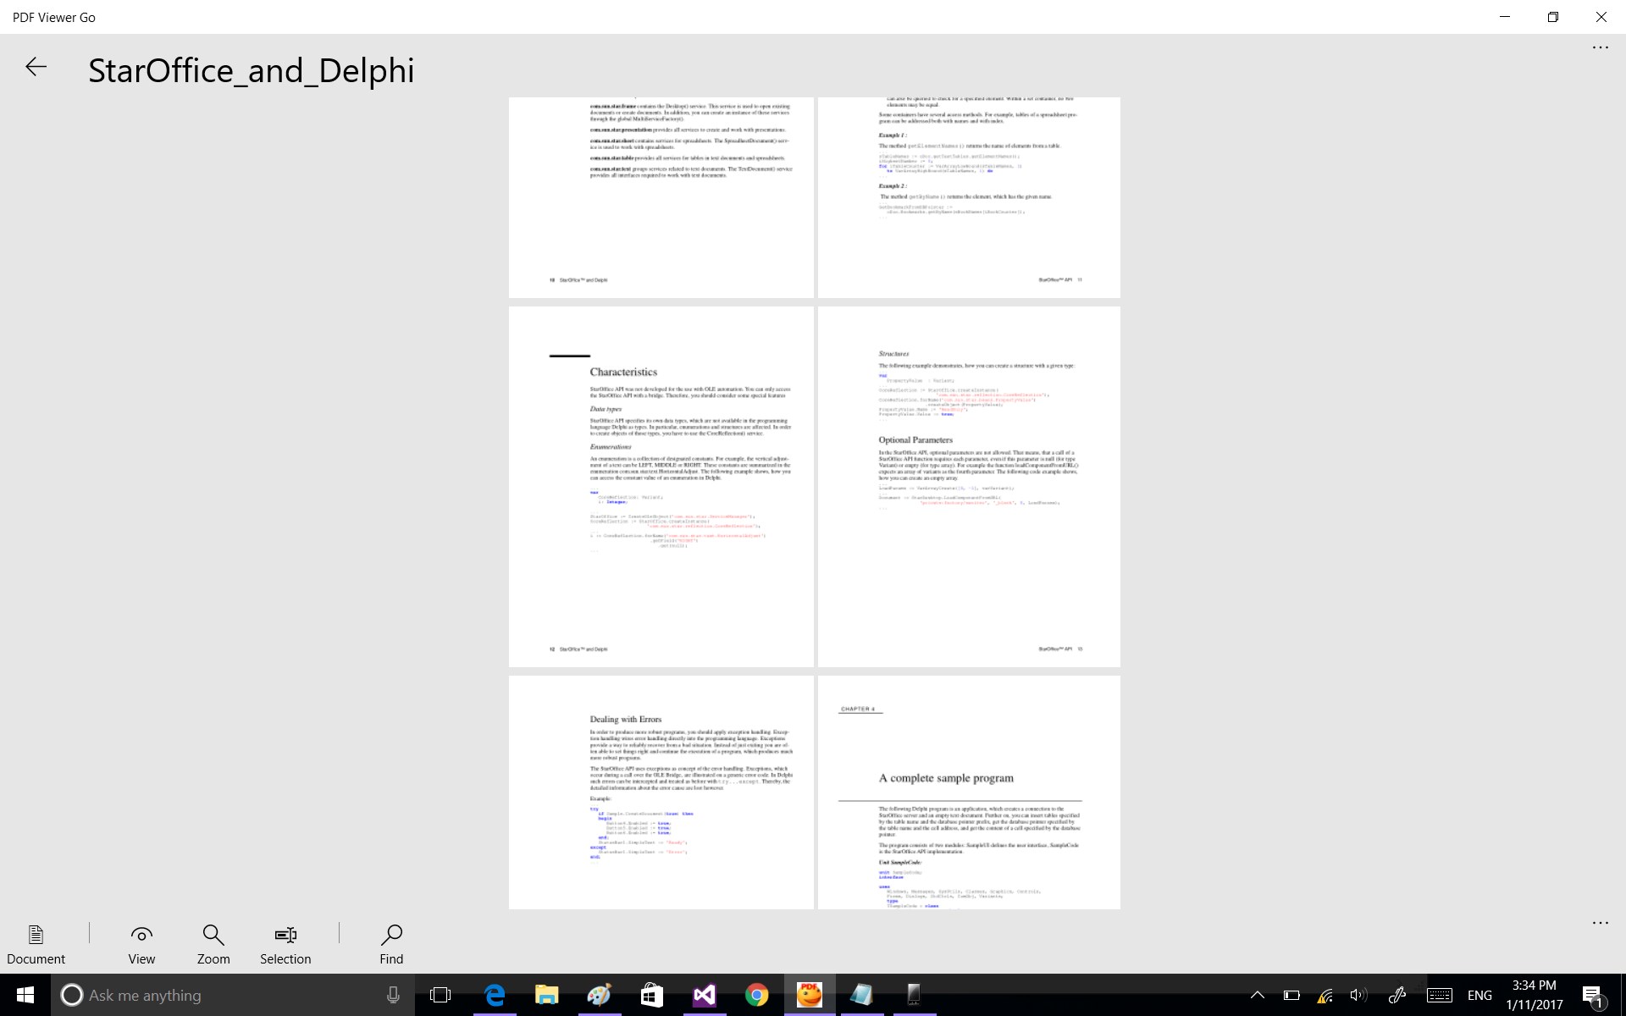Launch Microsoft Edge from taskbar
Screen dimensions: 1626x1016
click(494, 995)
